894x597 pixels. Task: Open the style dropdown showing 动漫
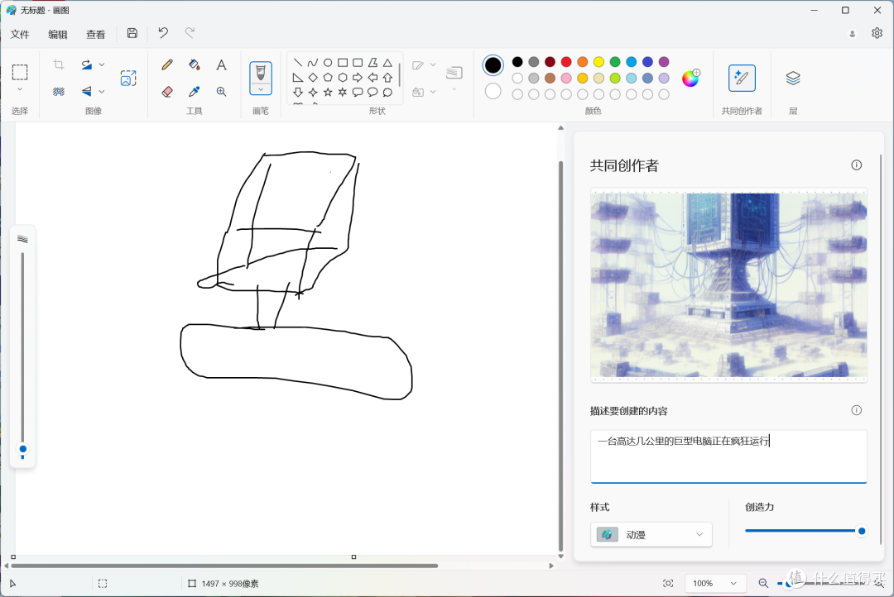tap(651, 534)
